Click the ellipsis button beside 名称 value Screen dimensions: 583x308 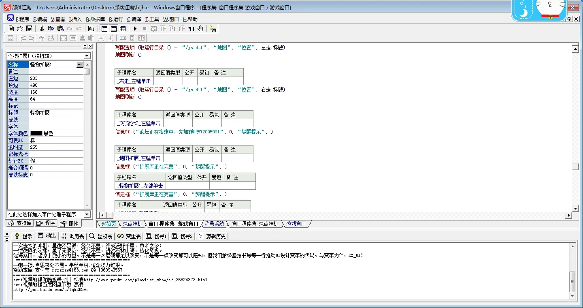pyautogui.click(x=80, y=64)
